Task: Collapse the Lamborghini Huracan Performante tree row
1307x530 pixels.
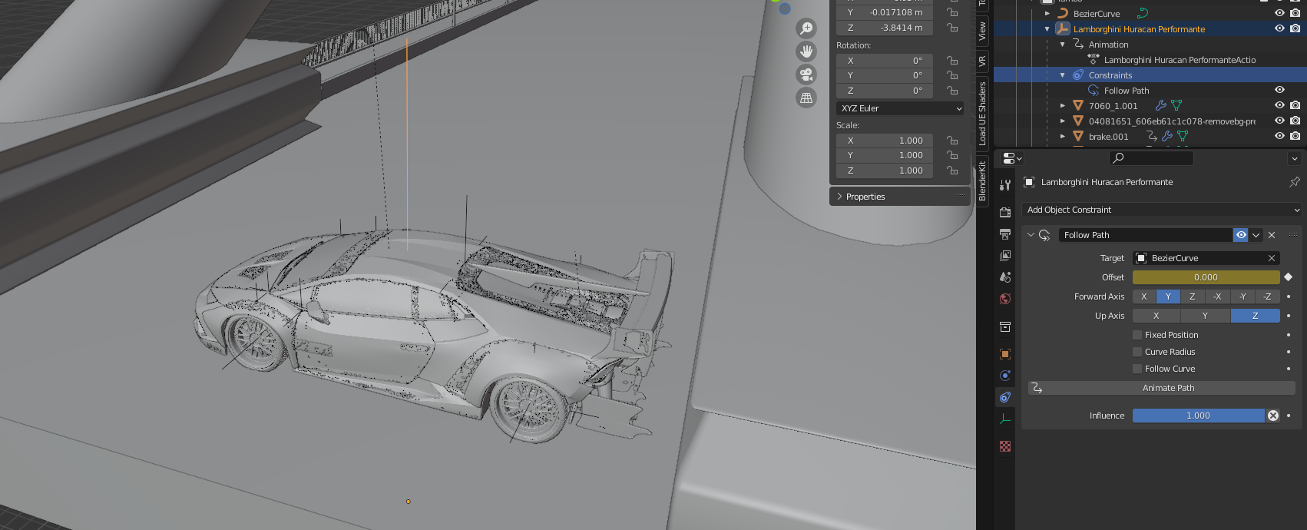Action: tap(1047, 29)
